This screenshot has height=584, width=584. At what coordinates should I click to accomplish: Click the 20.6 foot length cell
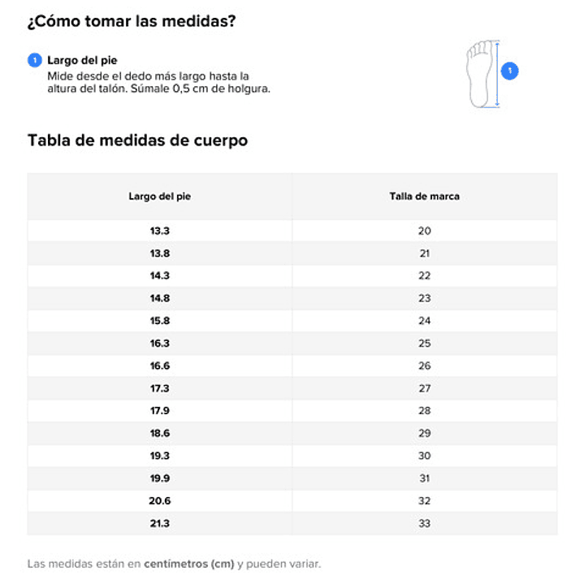coord(160,501)
